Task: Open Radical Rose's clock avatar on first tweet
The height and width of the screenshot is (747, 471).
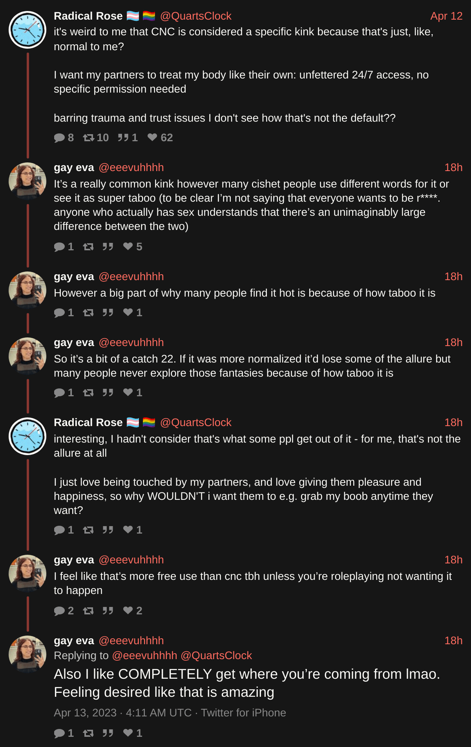Action: 27,30
